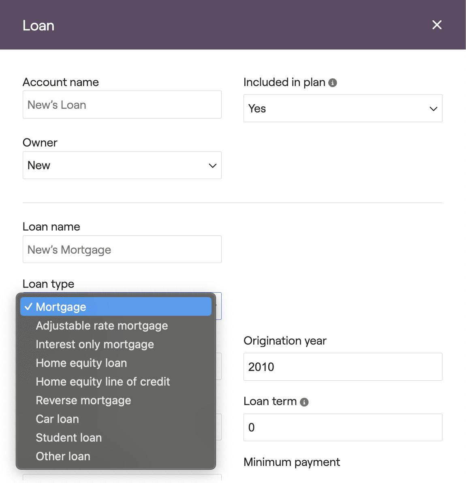Click the Included in plan info icon
466x483 pixels.
333,83
